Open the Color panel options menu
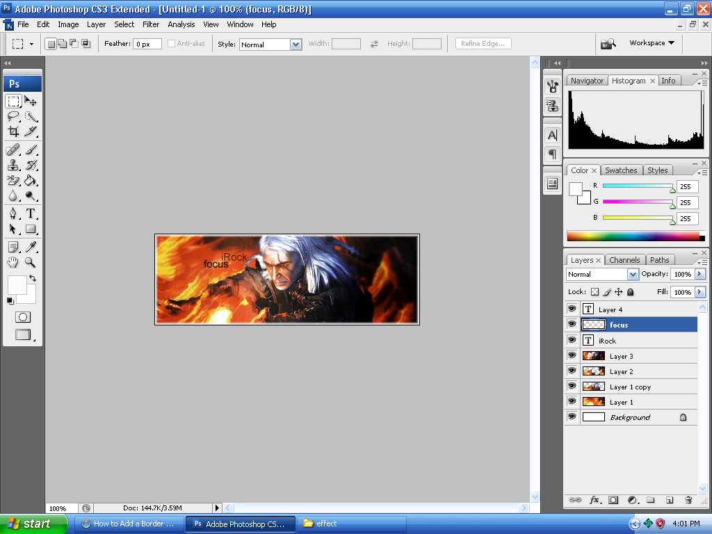 point(702,172)
